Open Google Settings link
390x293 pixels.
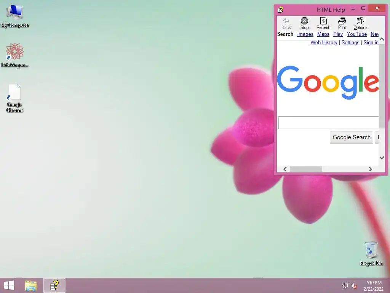tap(350, 43)
